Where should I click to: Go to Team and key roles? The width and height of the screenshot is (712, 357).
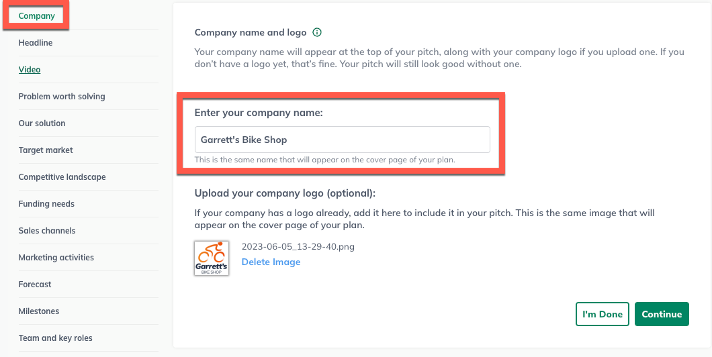tap(56, 338)
